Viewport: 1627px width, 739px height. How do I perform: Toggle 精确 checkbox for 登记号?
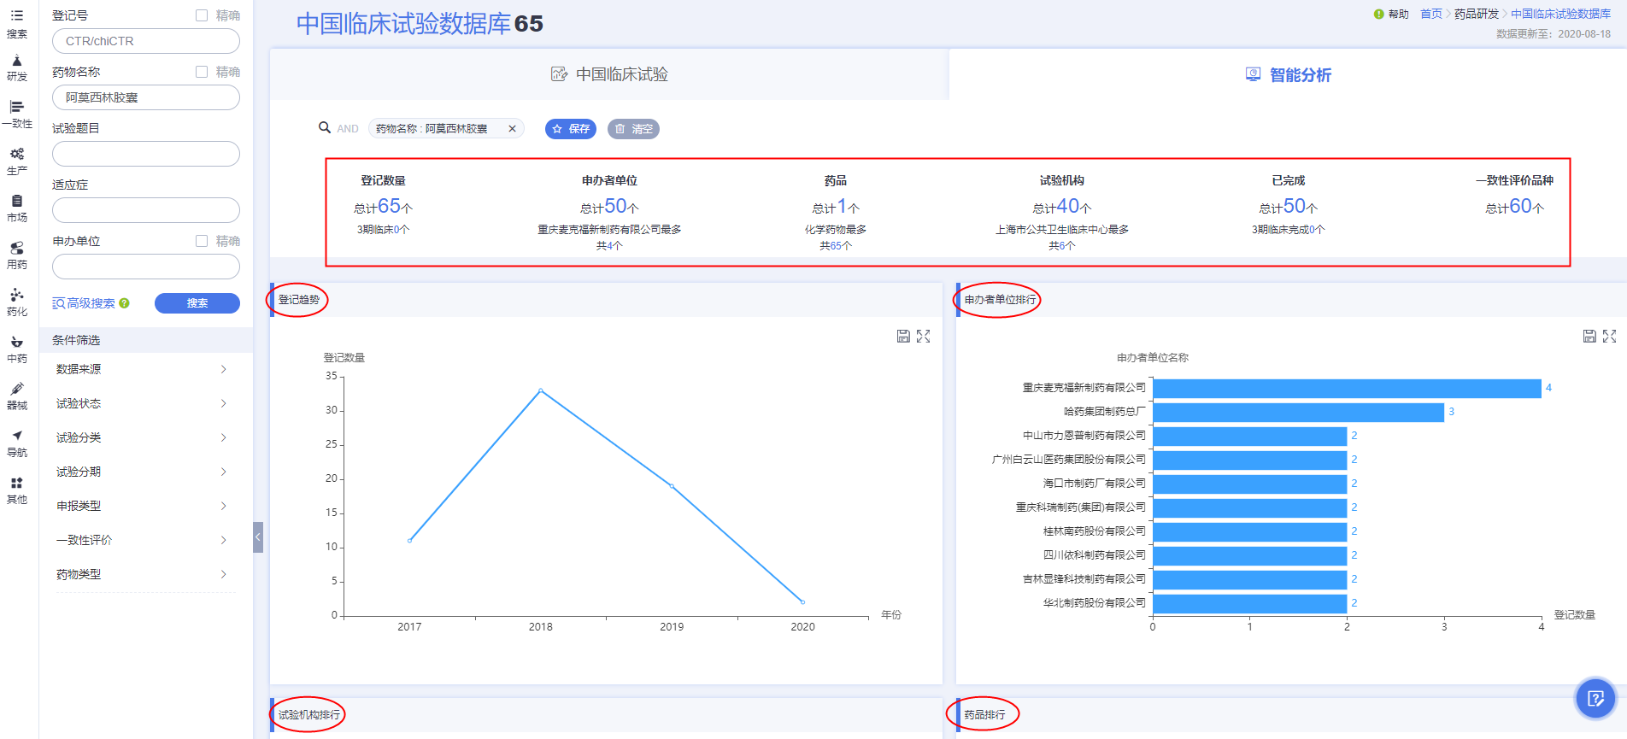202,15
